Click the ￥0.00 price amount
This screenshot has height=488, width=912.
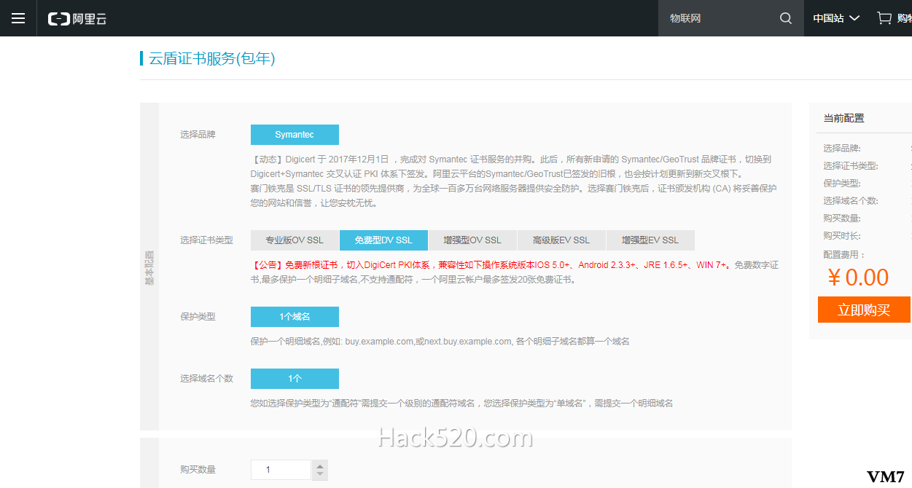[858, 278]
